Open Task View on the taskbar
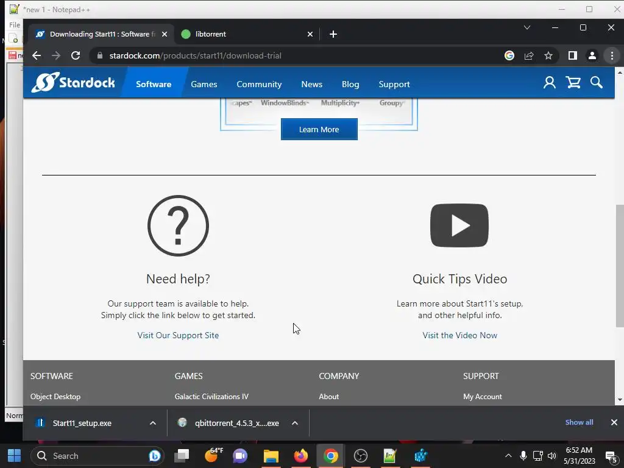Image resolution: width=624 pixels, height=468 pixels. pyautogui.click(x=182, y=456)
